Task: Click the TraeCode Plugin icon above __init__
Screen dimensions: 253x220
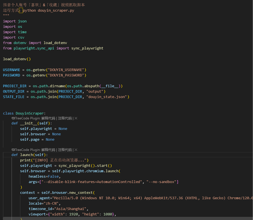Action: click(13, 118)
